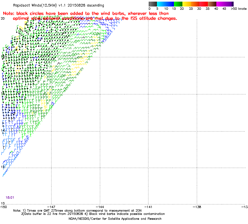The height and width of the screenshot is (224, 248).
Task: Click the "-141" longitude axis label
Action: (x=148, y=207)
